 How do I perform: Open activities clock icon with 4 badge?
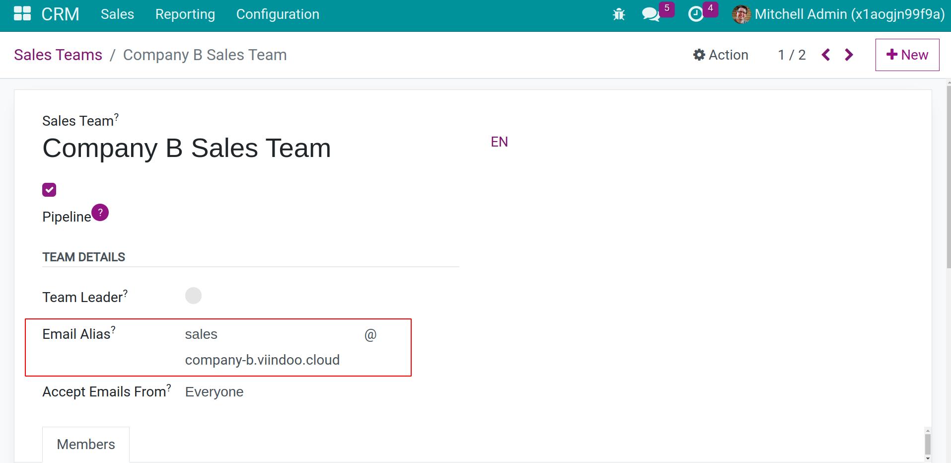[696, 14]
